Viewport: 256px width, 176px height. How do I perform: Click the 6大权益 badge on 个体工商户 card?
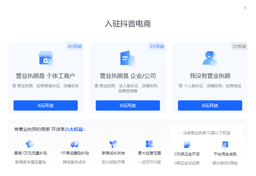[75, 46]
